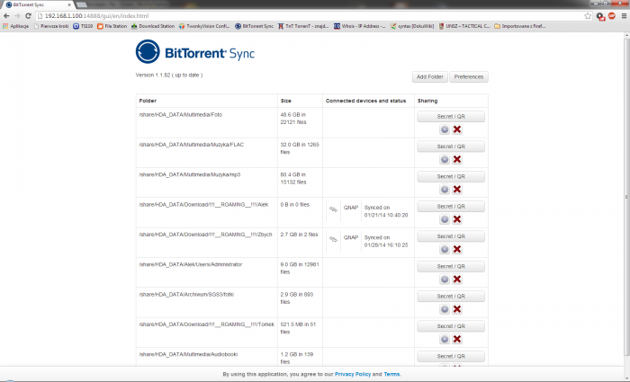
Task: Remove the ROAMING/Zbych folder with red X
Action: coord(457,250)
